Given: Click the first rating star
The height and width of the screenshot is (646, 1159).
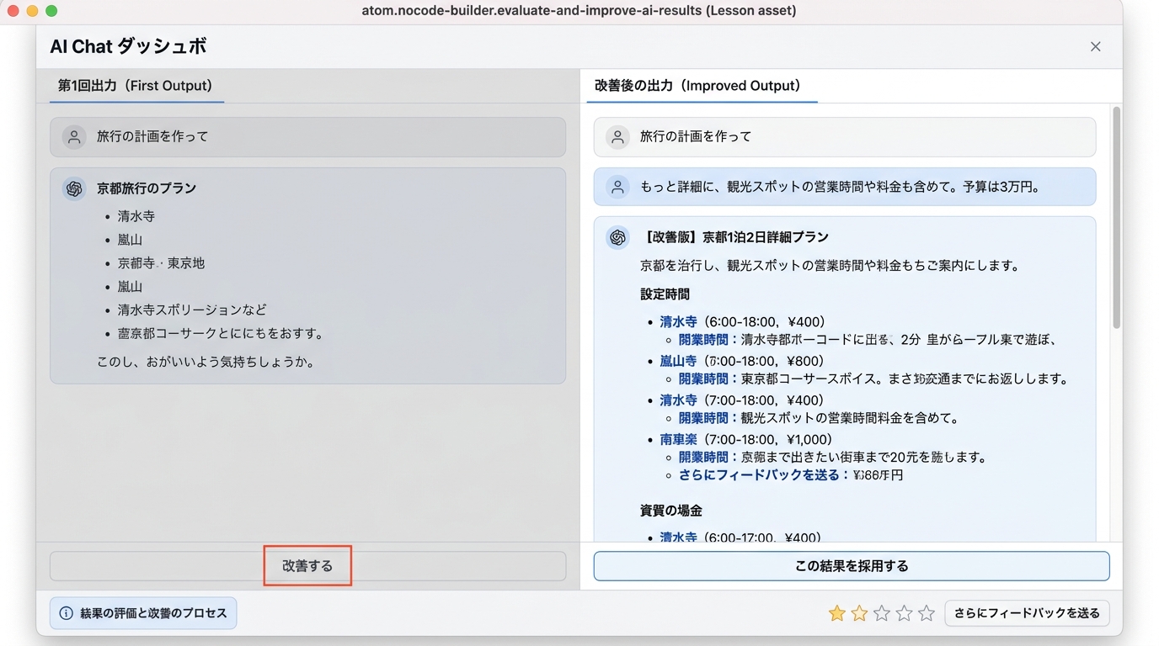Looking at the screenshot, I should click(836, 613).
